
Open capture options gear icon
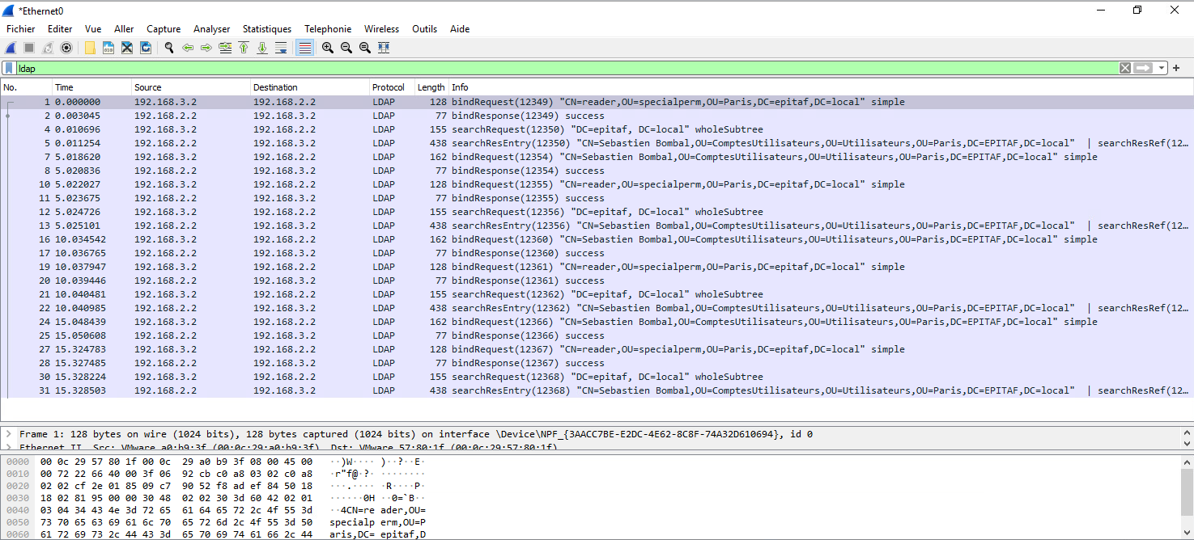click(x=66, y=48)
